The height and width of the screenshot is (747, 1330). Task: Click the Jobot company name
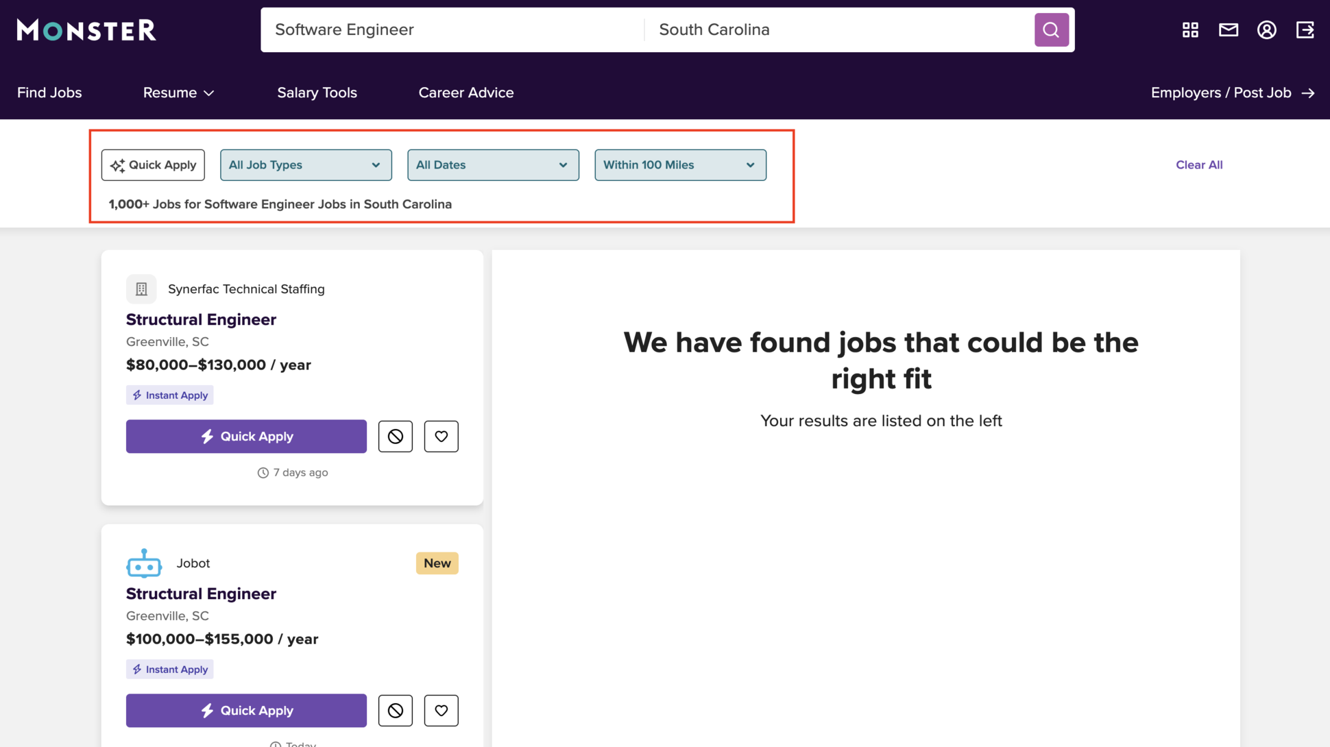click(193, 563)
